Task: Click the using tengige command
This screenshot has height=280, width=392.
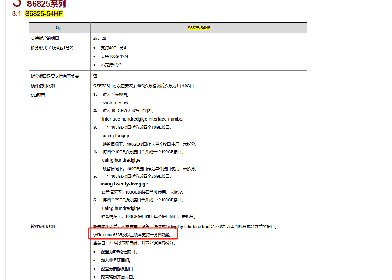Action: [x=116, y=136]
